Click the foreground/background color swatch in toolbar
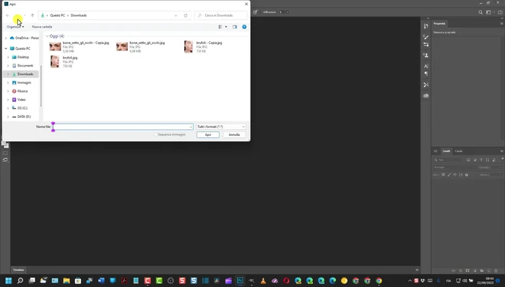Viewport: 505px width, 287px height. coord(5,145)
